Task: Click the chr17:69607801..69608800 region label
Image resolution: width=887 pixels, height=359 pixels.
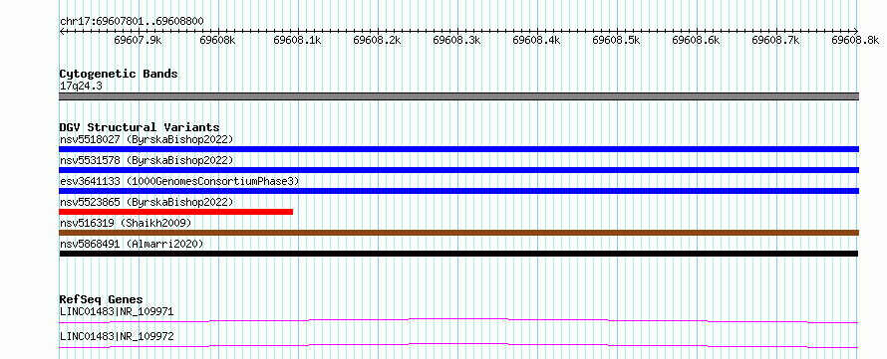Action: [x=132, y=22]
